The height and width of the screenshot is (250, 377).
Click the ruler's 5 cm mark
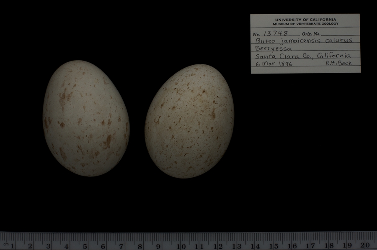pyautogui.click(x=85, y=246)
